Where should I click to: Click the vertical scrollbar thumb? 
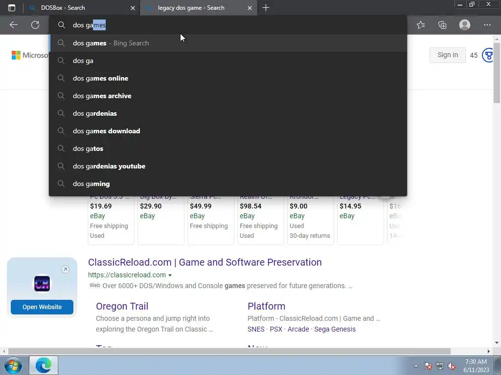(497, 73)
